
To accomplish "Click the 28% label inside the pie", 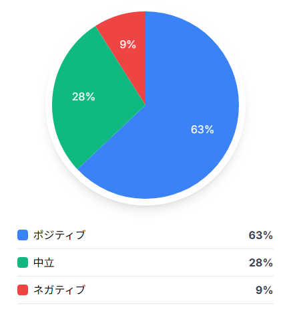I will pyautogui.click(x=83, y=96).
